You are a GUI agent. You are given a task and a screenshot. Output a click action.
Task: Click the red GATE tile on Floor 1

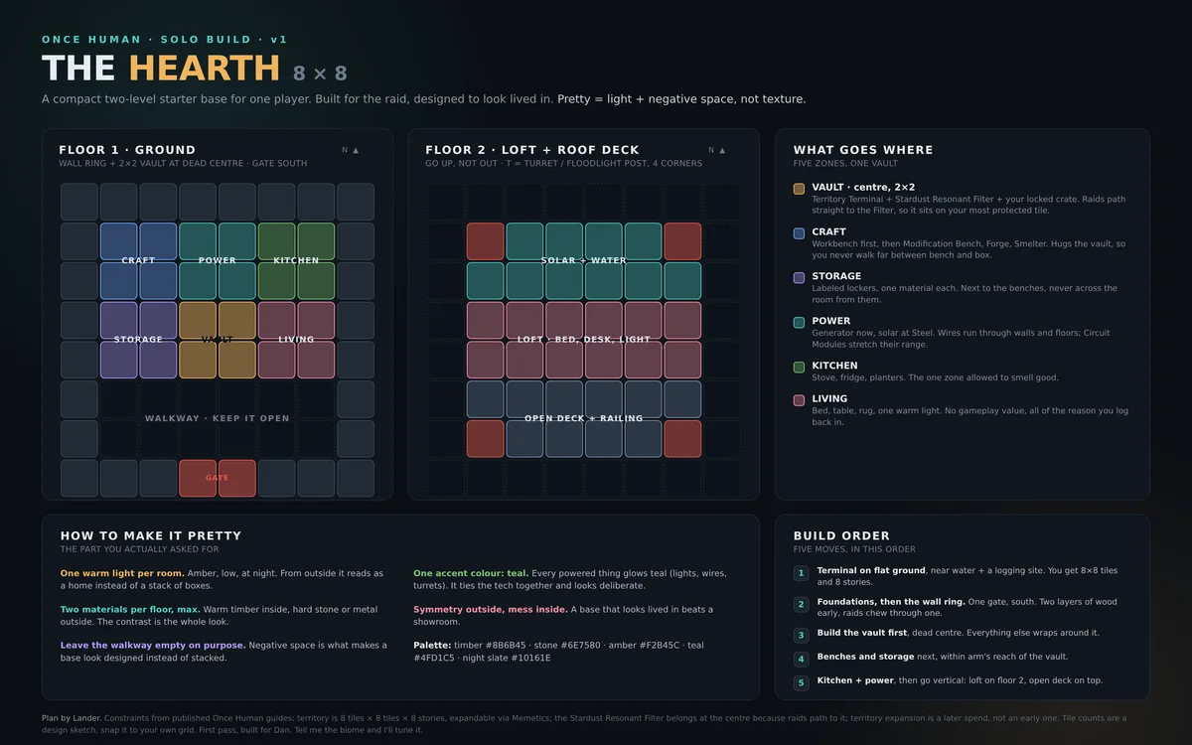218,478
